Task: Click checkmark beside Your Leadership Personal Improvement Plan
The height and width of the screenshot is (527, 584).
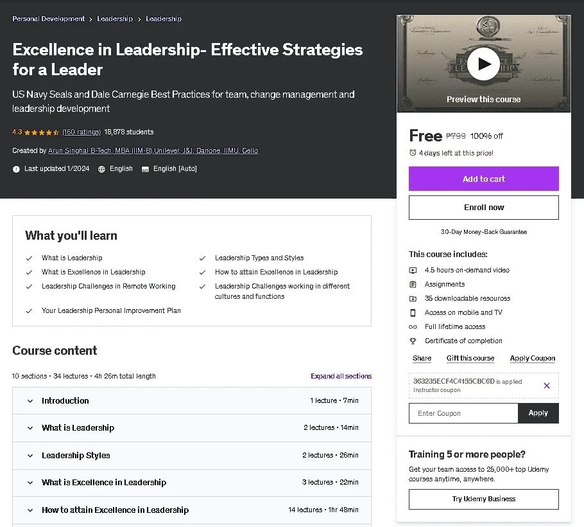Action: [29, 310]
